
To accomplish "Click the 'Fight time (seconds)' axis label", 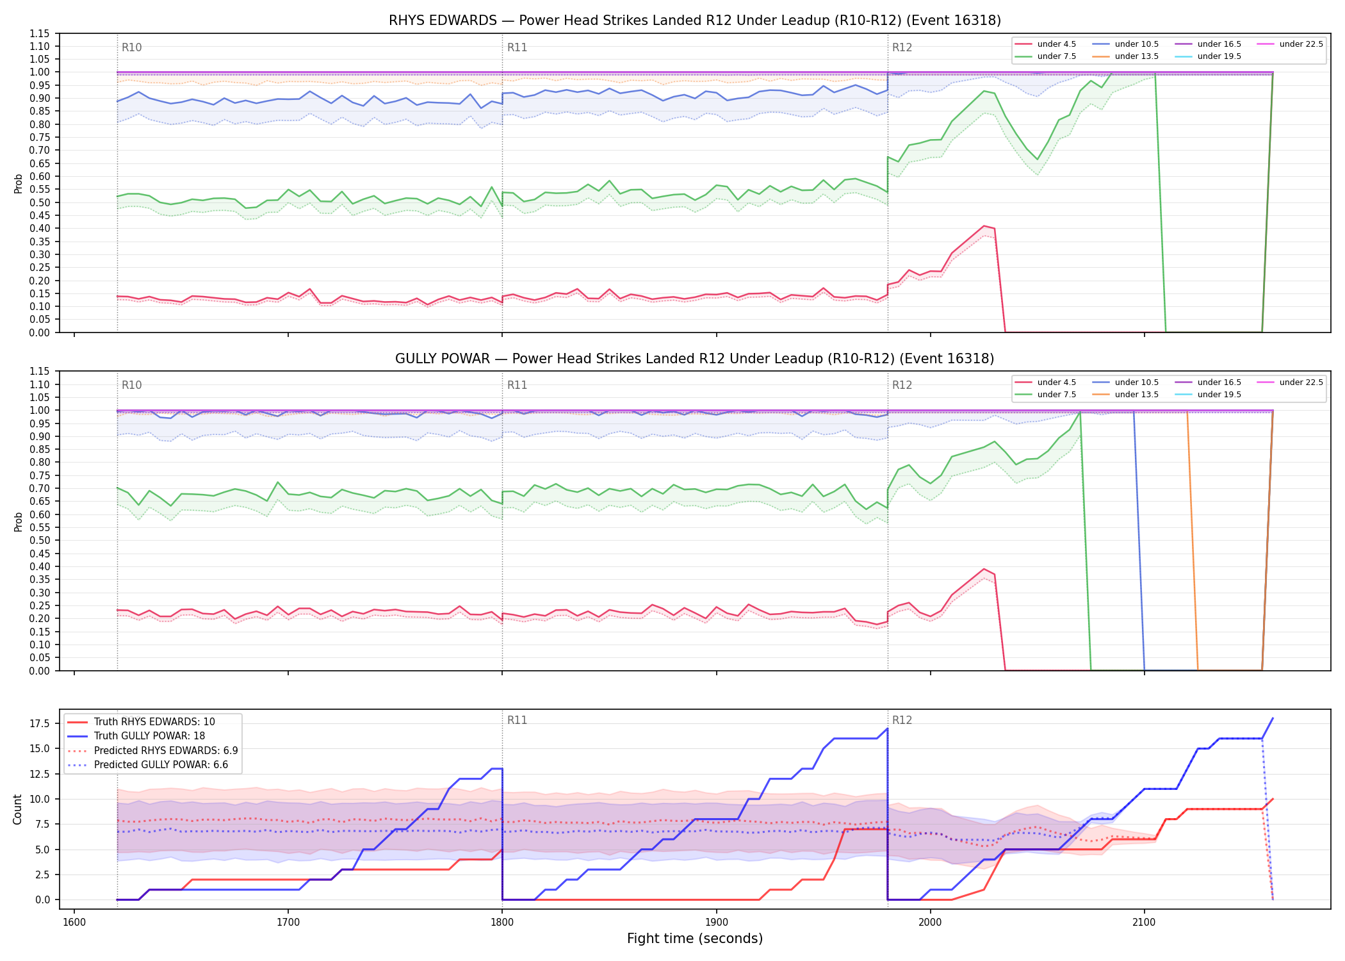I will pyautogui.click(x=695, y=939).
